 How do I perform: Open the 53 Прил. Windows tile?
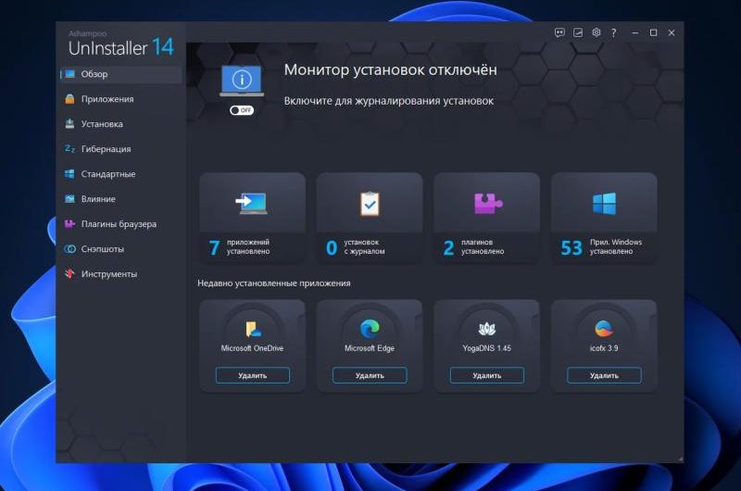pos(604,218)
